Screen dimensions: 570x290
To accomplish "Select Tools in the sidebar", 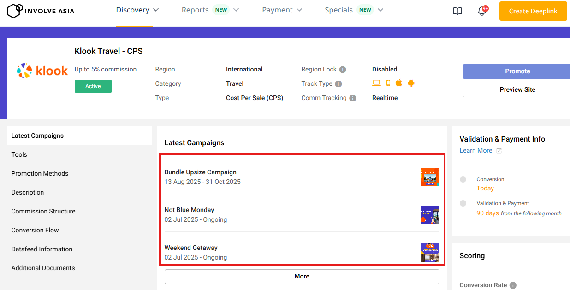I will tap(79, 155).
